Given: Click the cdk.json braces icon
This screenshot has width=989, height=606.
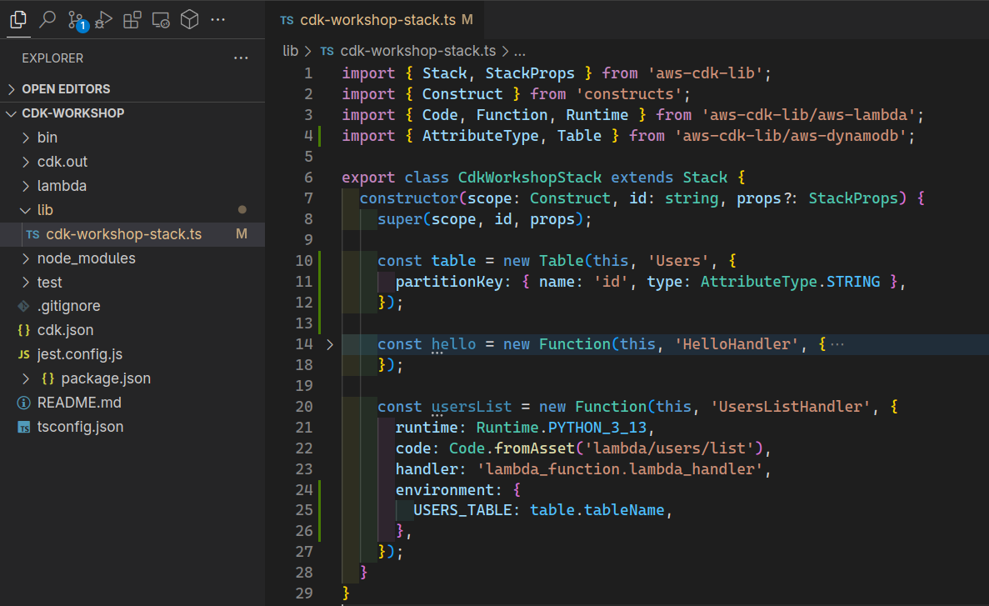Looking at the screenshot, I should pyautogui.click(x=24, y=330).
